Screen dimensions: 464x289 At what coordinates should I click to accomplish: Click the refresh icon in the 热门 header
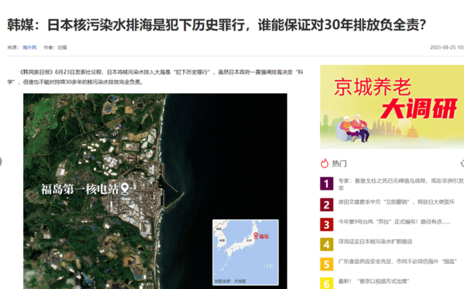tap(462, 163)
